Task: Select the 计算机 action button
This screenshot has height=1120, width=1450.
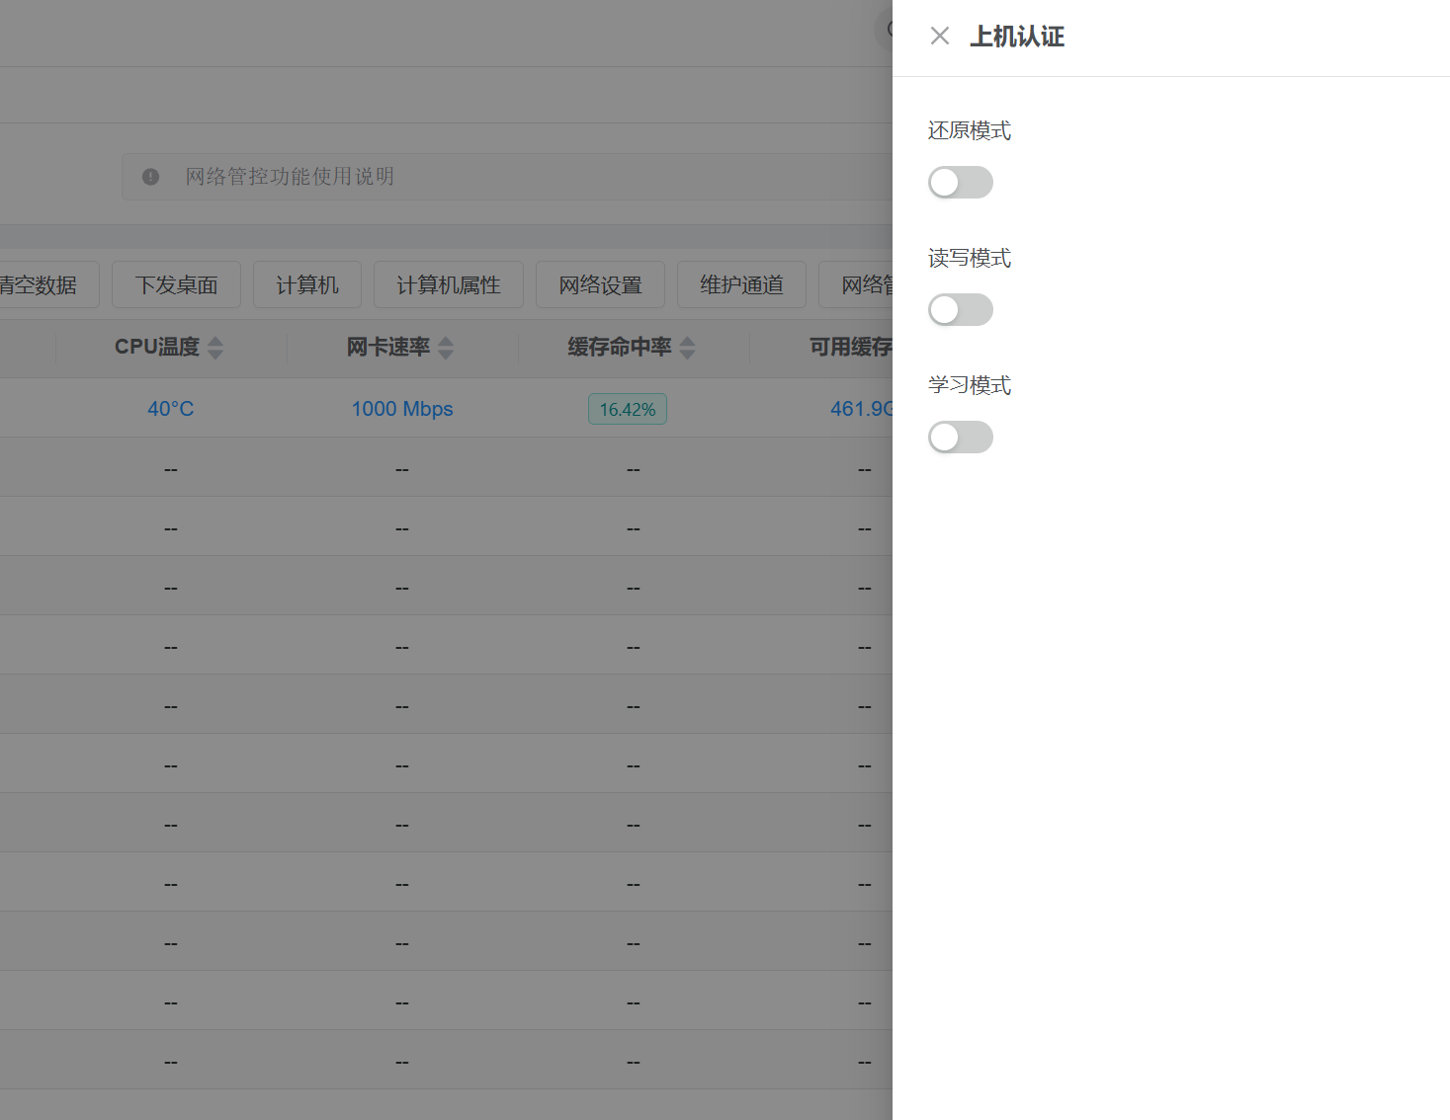Action: click(306, 284)
